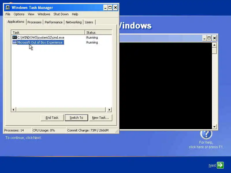Image resolution: width=231 pixels, height=173 pixels.
Task: Click Task Manager resize grip corner
Action: 117,131
